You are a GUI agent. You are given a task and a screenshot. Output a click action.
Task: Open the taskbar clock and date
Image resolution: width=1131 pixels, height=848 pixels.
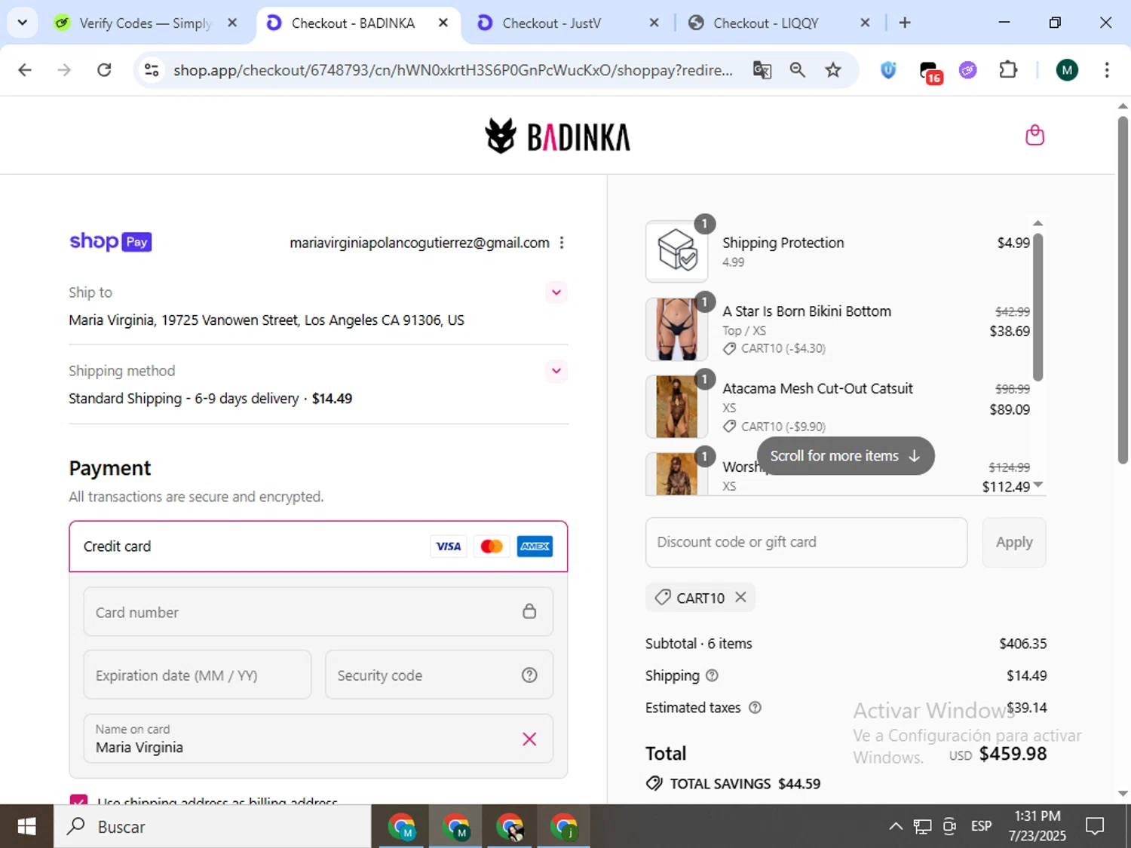point(1038,826)
